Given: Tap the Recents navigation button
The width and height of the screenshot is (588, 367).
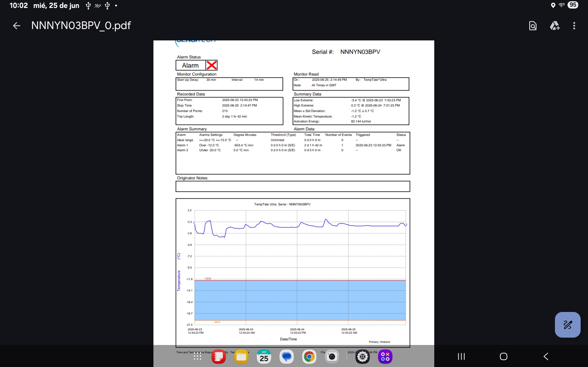Looking at the screenshot, I should coord(461,356).
